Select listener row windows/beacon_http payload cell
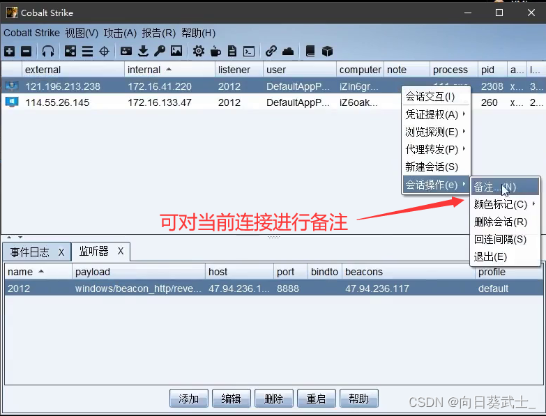 [x=138, y=288]
